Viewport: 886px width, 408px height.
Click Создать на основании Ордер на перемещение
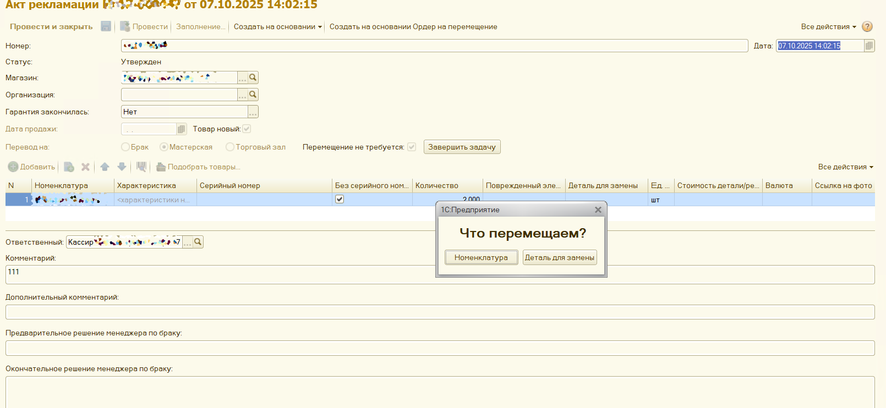click(413, 26)
